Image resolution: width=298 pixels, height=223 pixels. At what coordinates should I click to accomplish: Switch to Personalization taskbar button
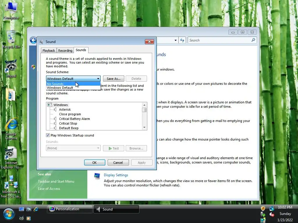[70, 209]
